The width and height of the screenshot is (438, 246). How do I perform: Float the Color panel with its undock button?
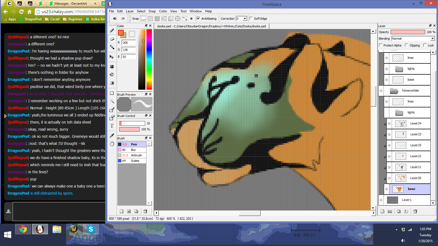(146, 26)
